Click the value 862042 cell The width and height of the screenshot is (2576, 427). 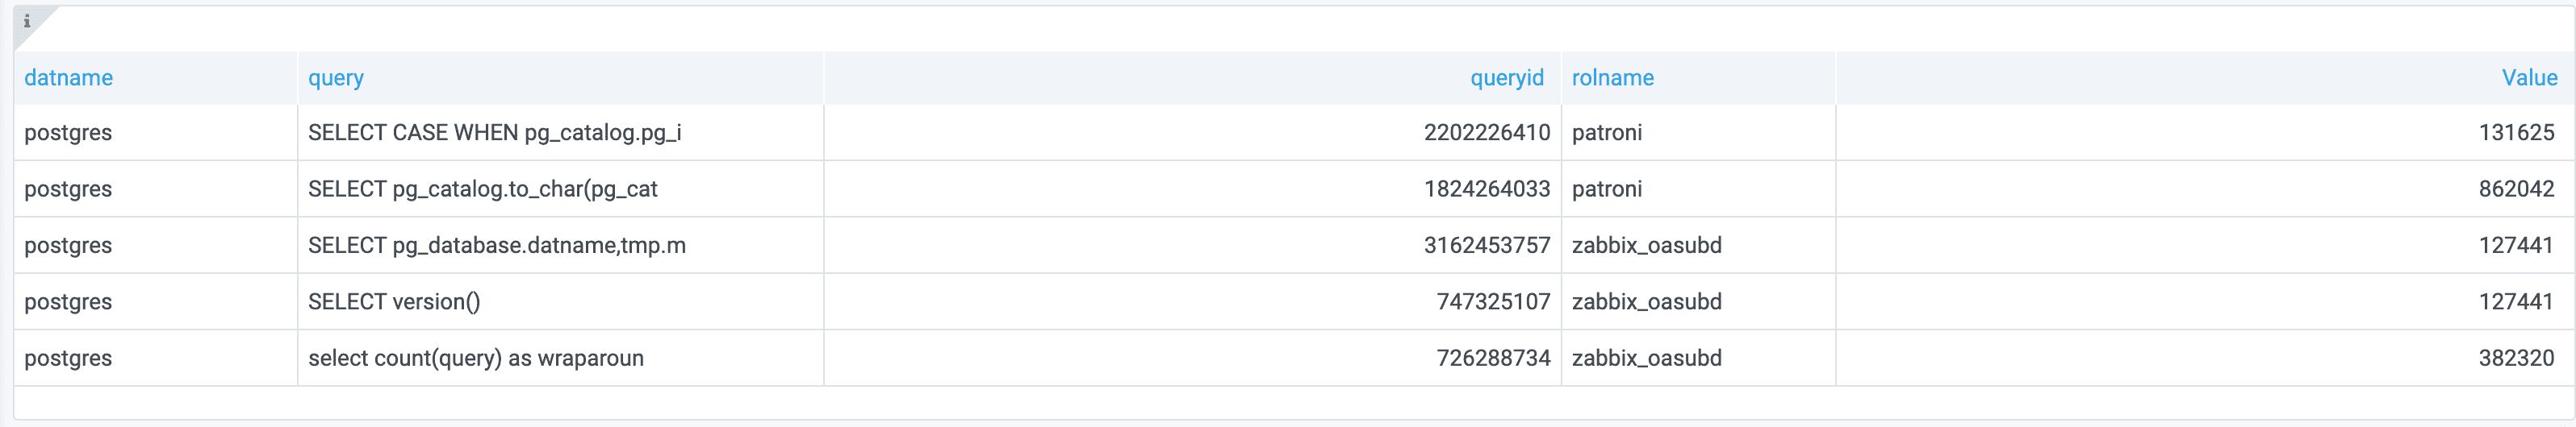pos(2515,189)
